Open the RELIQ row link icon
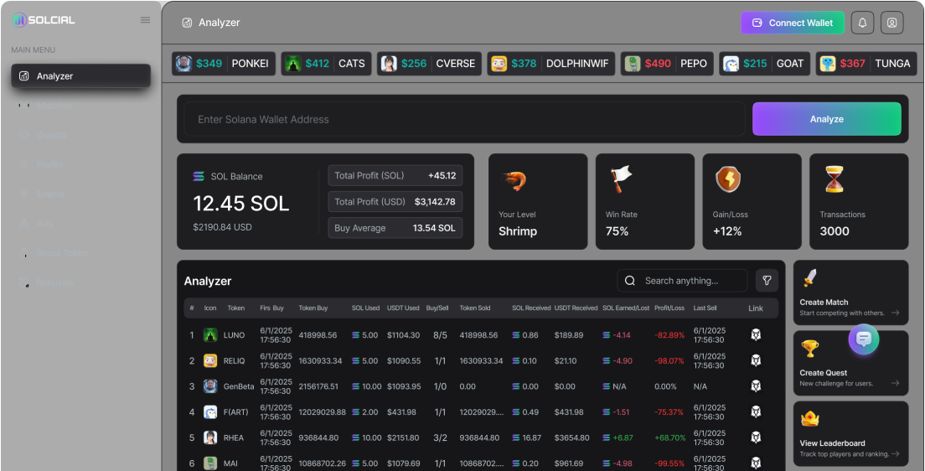925x471 pixels. tap(756, 360)
